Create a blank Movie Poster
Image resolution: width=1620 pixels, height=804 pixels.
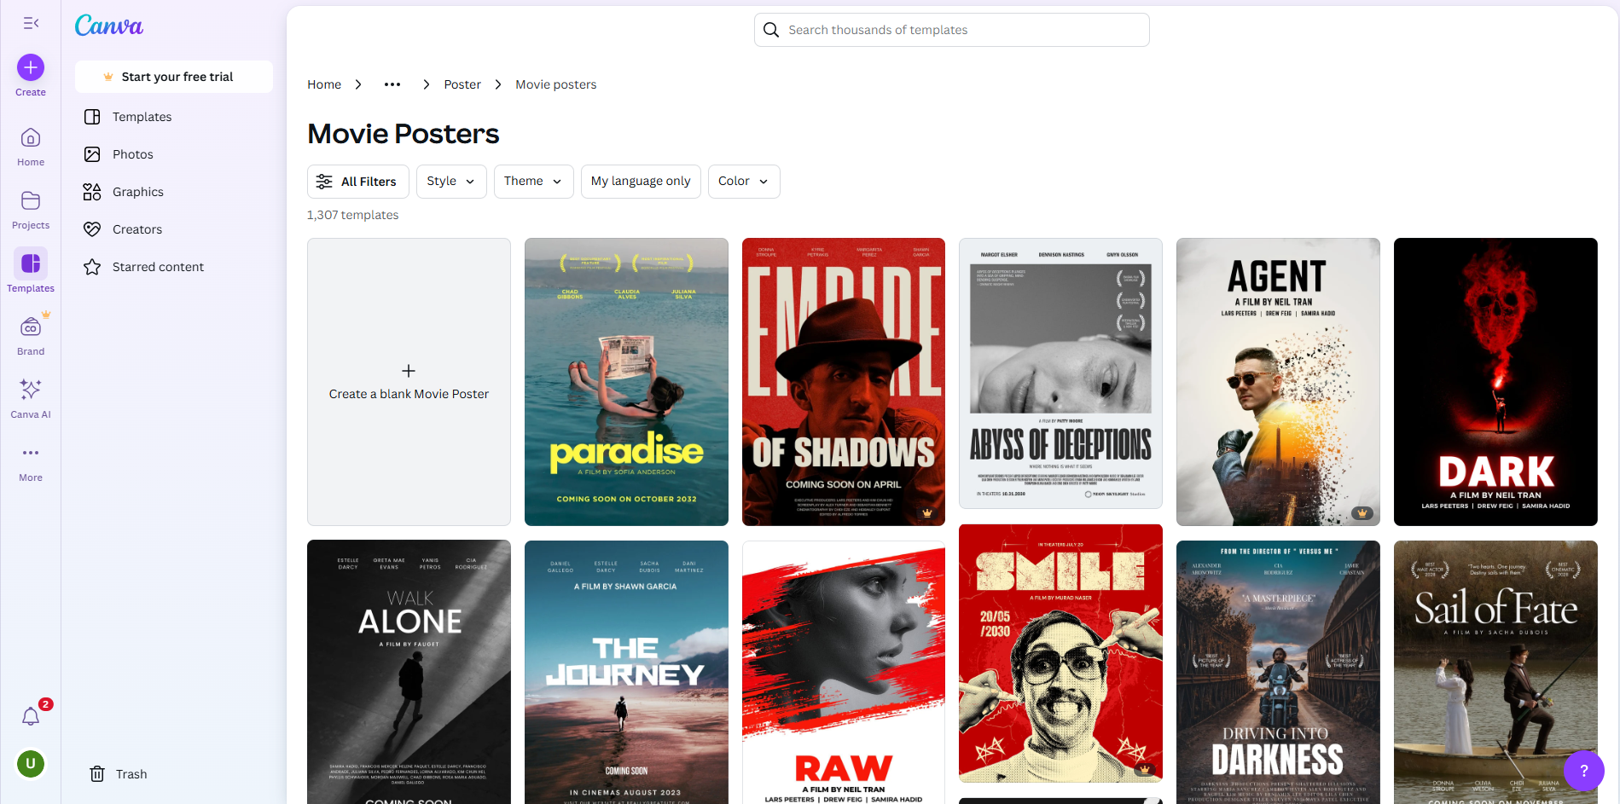408,381
